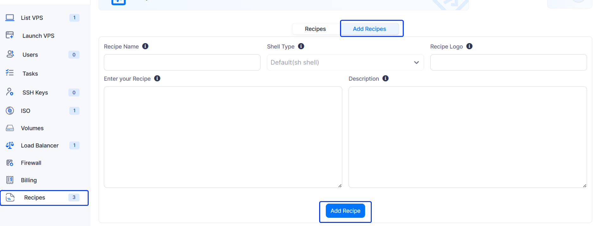Click the SSH Keys user-key icon
Viewport: 600px width, 226px height.
[x=10, y=92]
